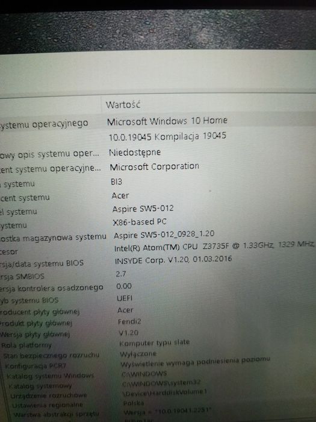Select the C:\WINDOWS\system32 value
Image resolution: width=316 pixels, height=422 pixels.
(x=161, y=383)
